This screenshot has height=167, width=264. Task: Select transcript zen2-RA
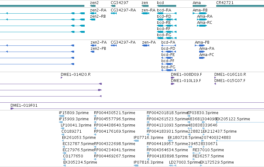tap(98, 10)
